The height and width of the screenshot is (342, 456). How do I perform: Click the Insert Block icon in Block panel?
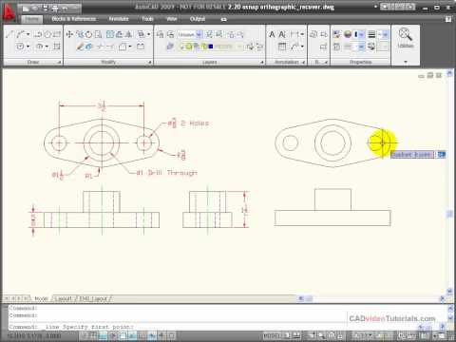coord(313,34)
